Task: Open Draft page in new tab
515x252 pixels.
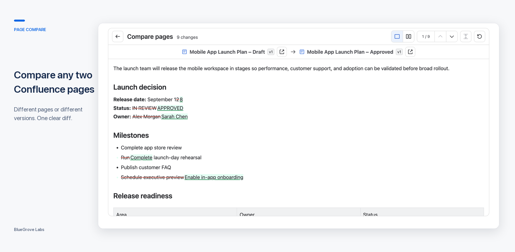Action: (282, 52)
